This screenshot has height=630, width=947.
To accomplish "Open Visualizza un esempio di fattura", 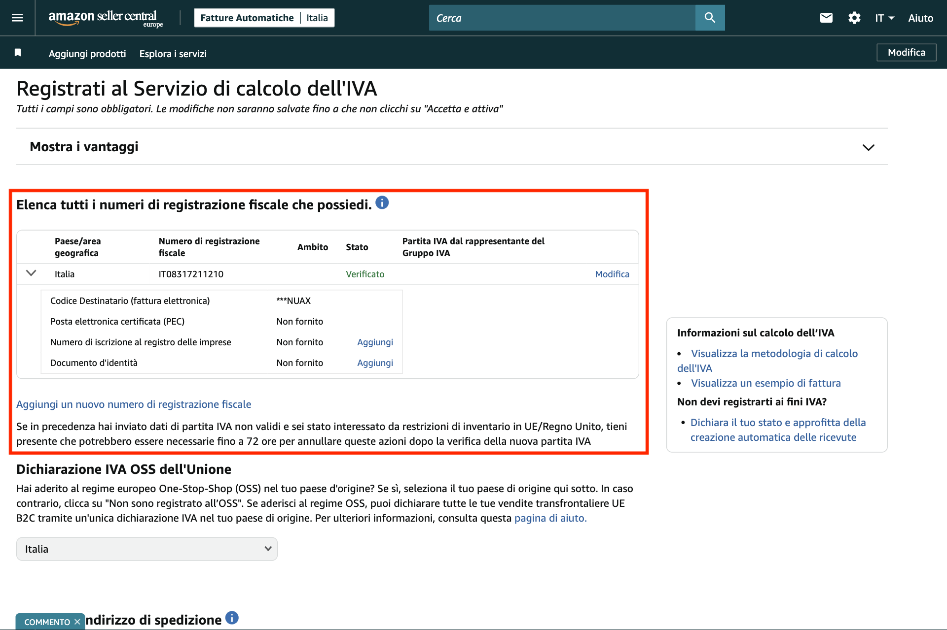I will (766, 383).
